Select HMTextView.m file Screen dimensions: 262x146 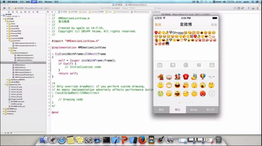coord(20,68)
